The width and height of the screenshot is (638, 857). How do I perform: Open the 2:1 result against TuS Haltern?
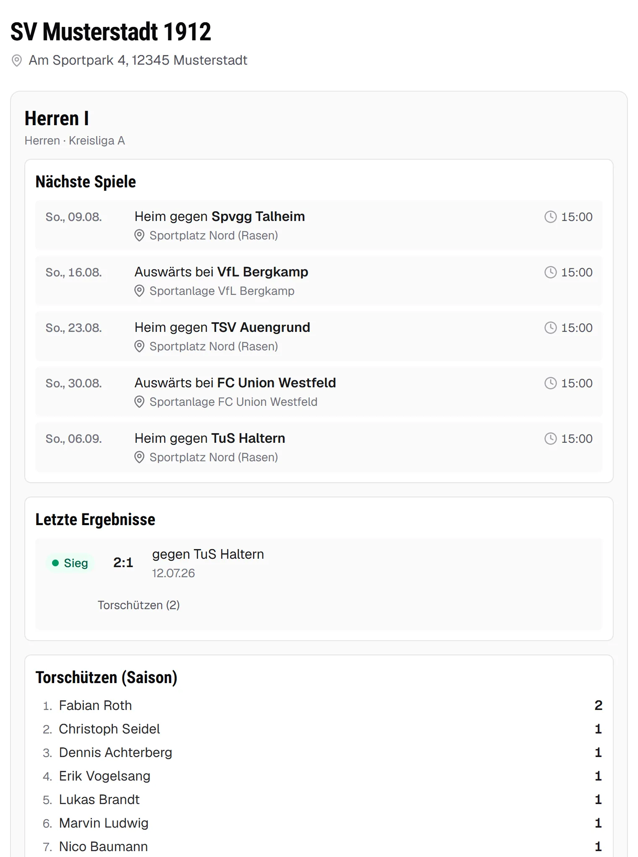point(319,584)
